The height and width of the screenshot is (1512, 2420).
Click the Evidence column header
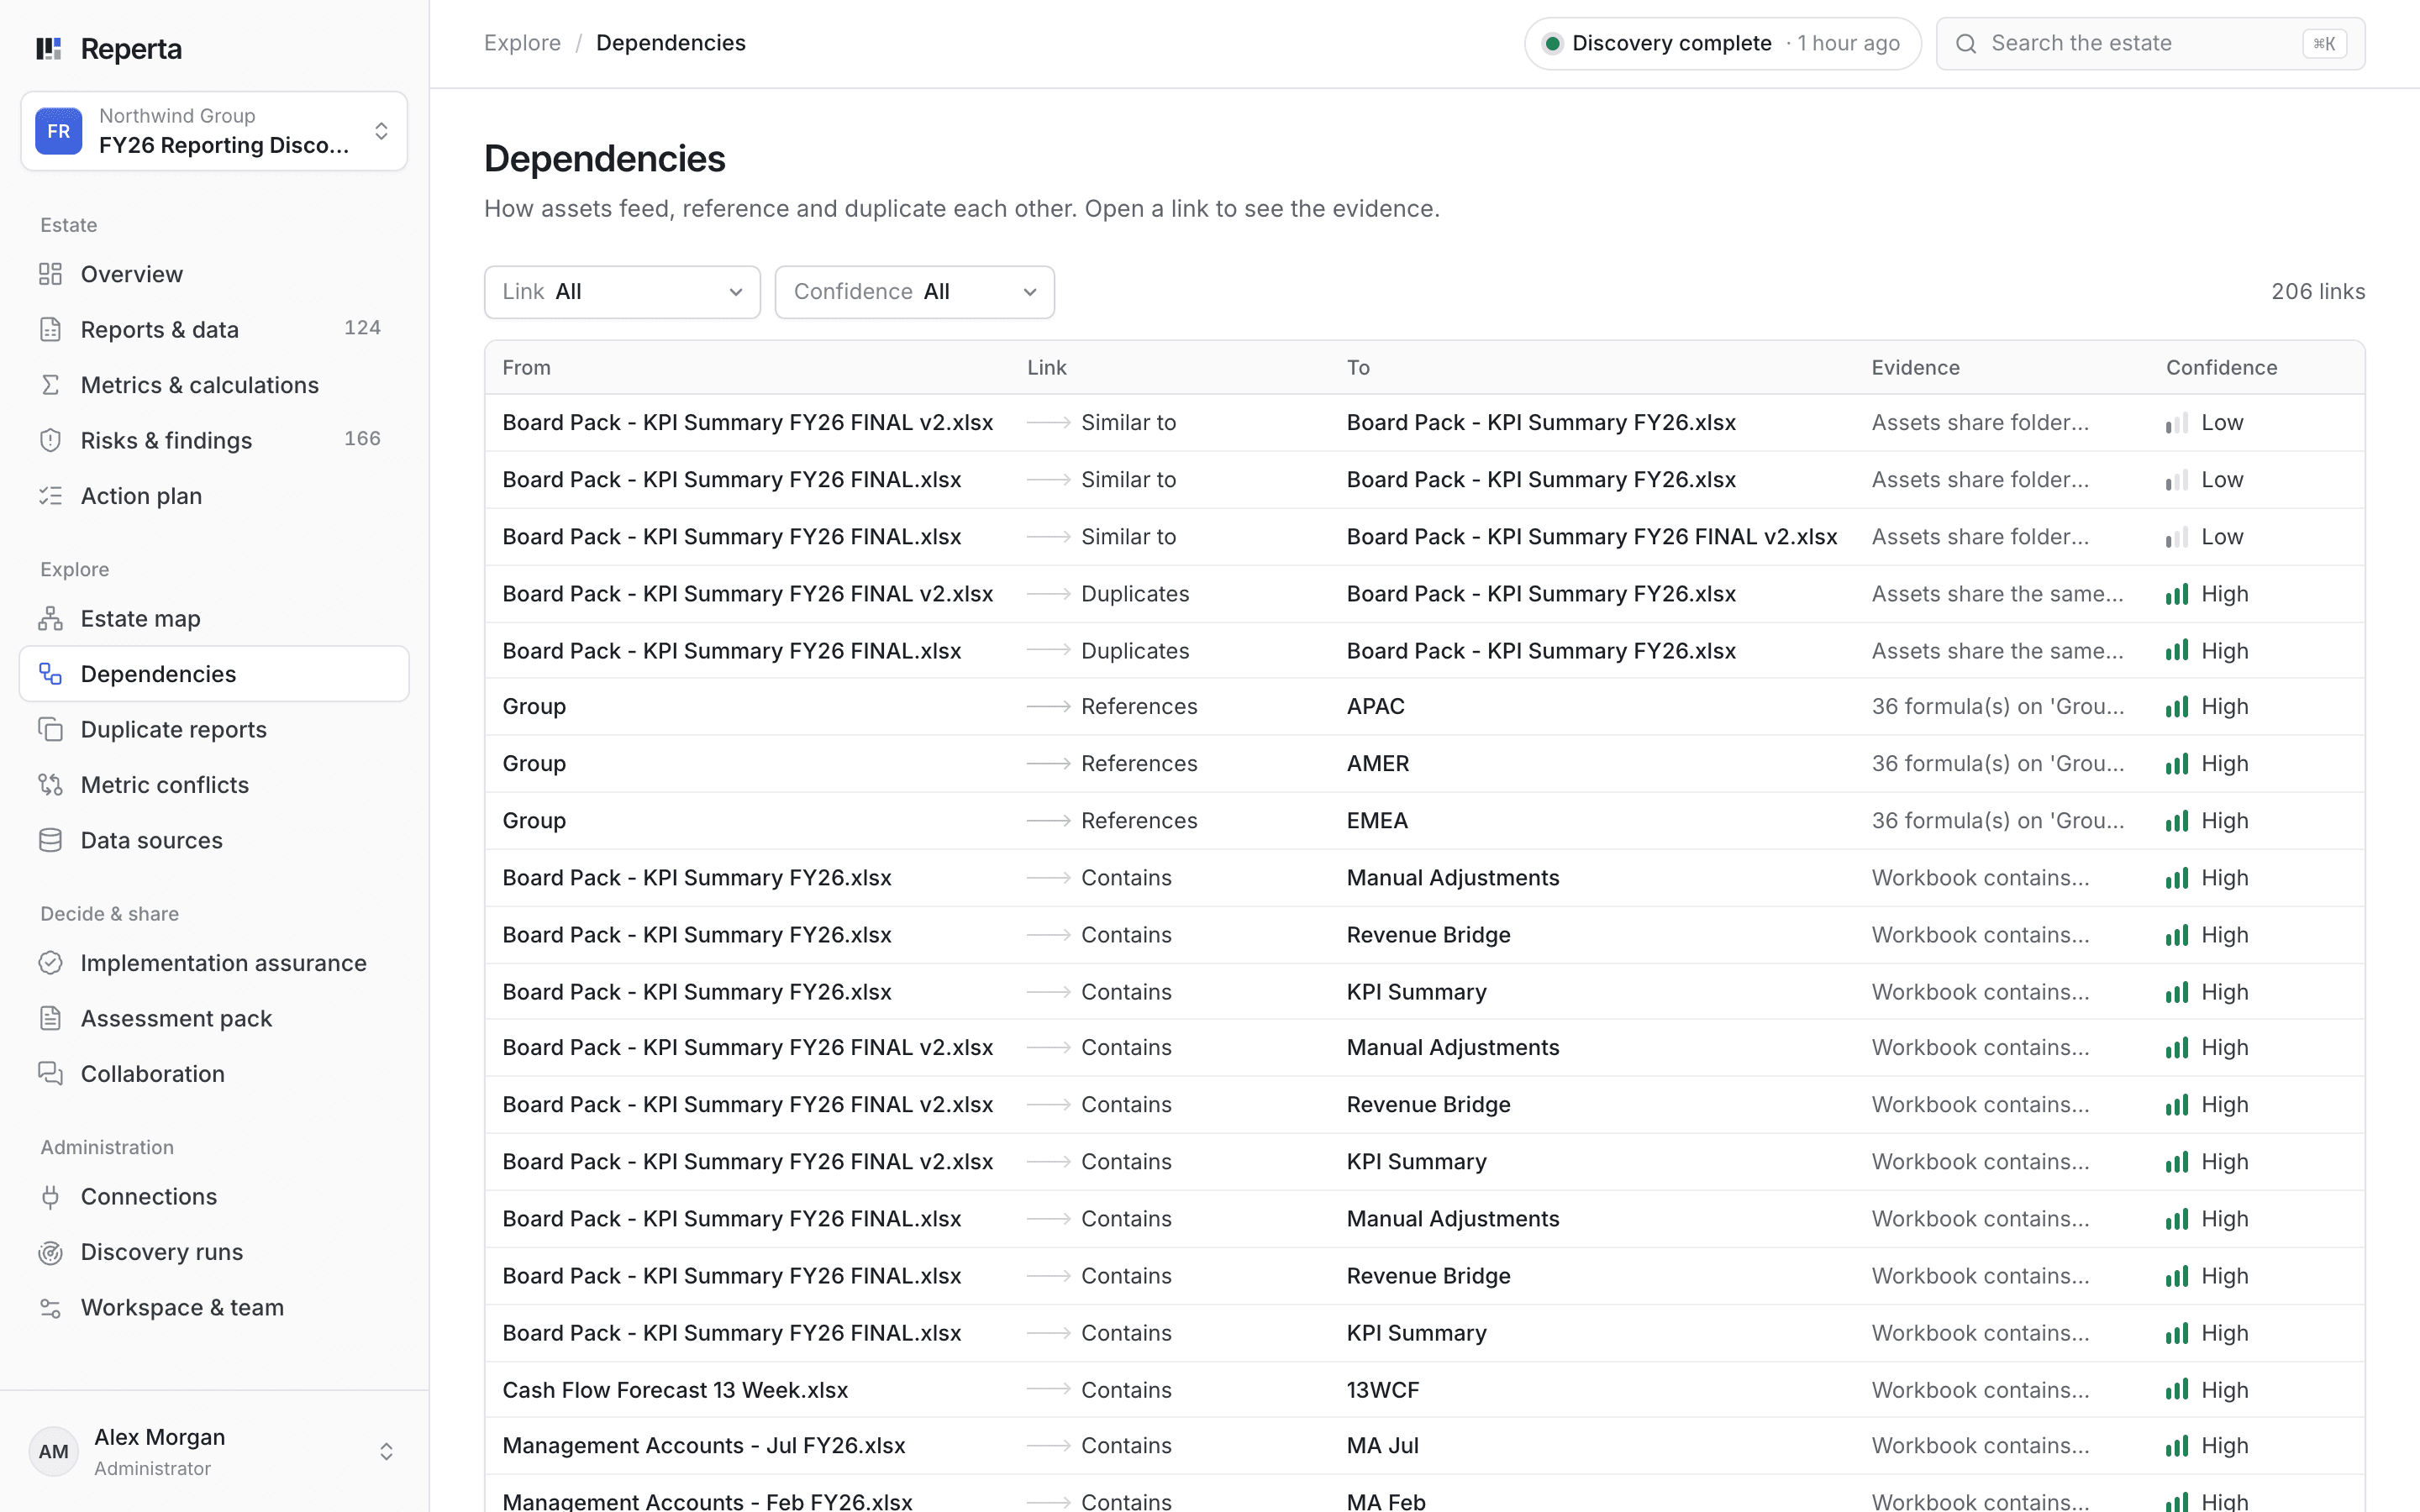[x=1915, y=368]
